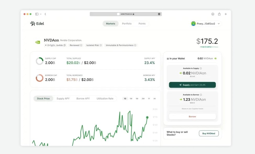Screen dimensions: 255x154
Task: Click the Supply and Earn 23.4% button
Action: click(192, 85)
